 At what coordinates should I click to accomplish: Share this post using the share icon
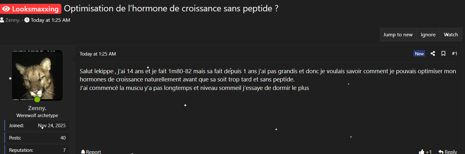(433, 54)
